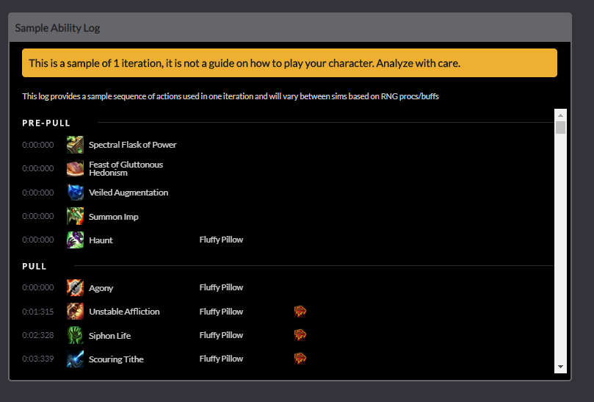Select Fluffy Pillow target in Haunt row
594x402 pixels.
[221, 240]
